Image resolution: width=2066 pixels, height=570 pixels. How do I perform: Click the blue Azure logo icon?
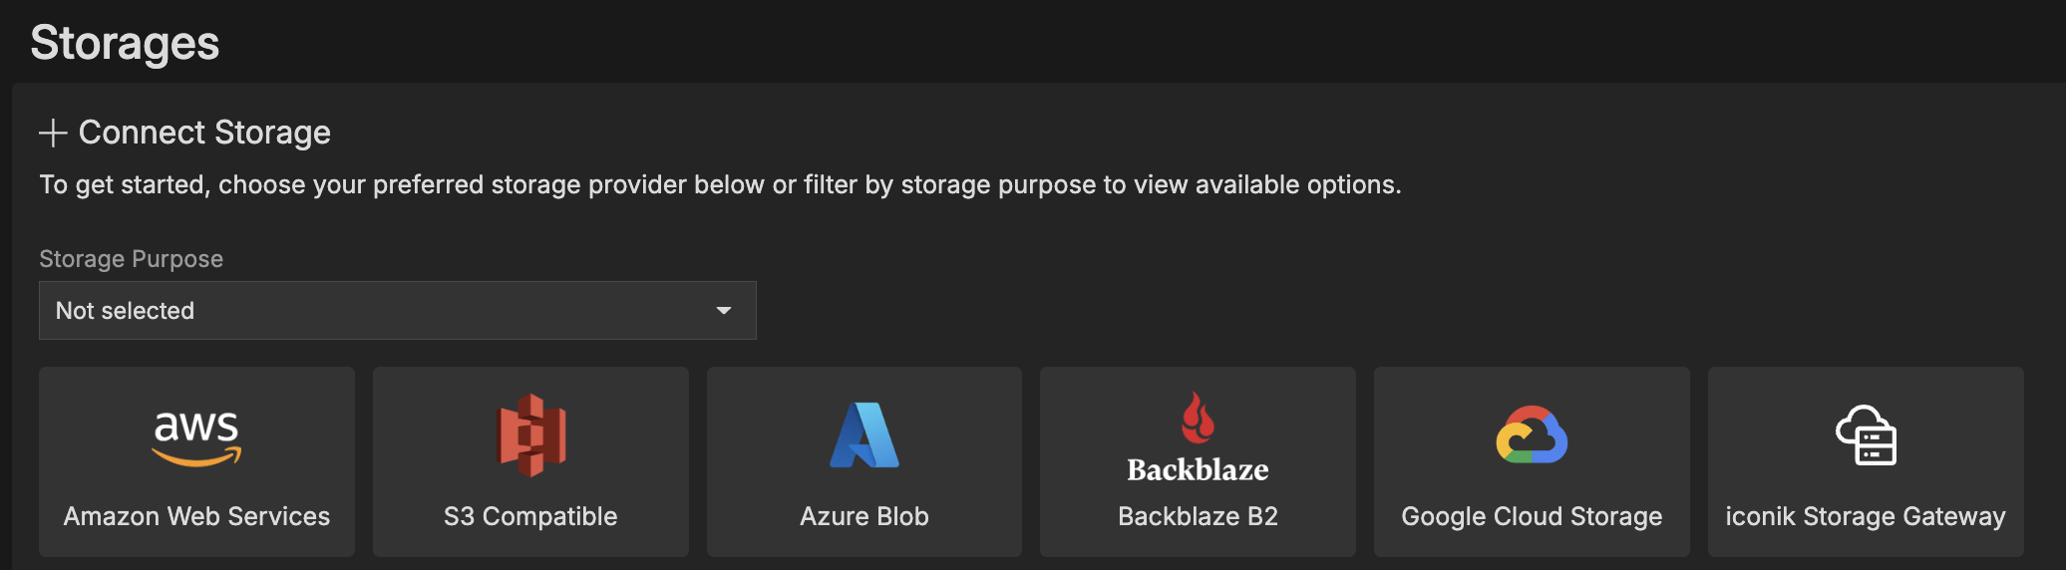pos(864,435)
